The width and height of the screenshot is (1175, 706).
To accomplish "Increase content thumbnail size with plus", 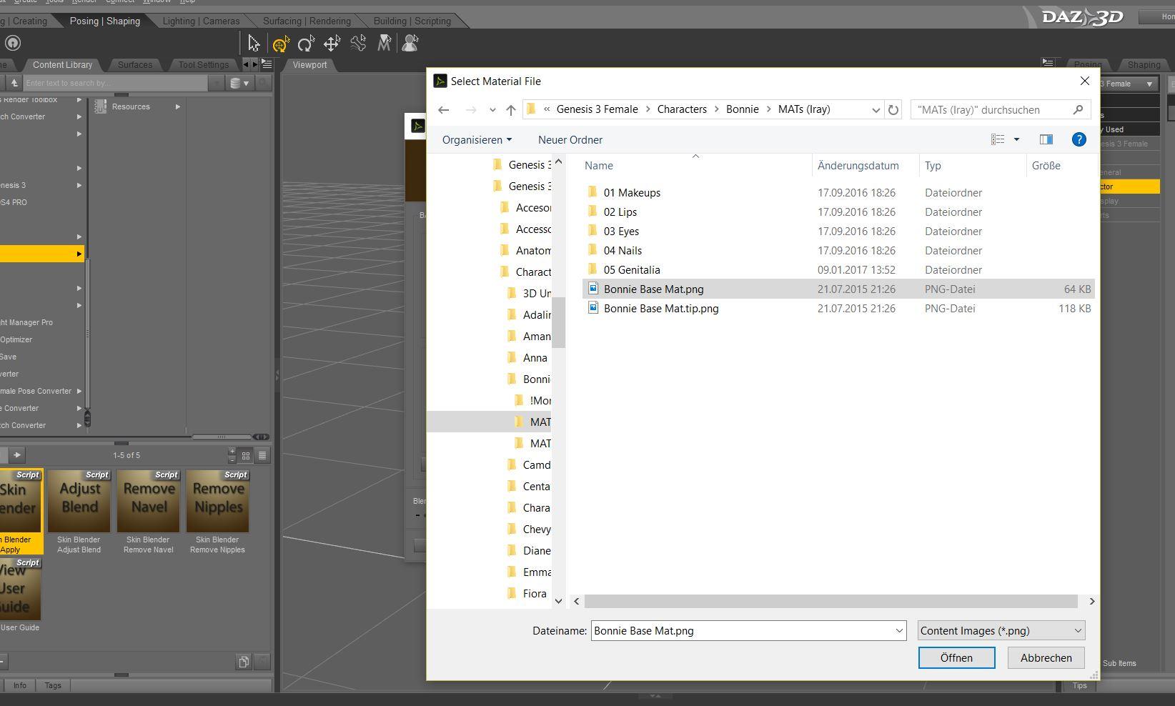I will pyautogui.click(x=232, y=452).
